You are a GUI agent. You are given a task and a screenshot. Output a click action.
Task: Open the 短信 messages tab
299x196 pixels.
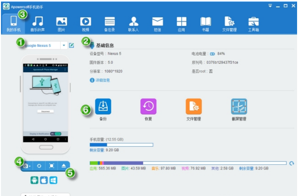click(x=158, y=24)
